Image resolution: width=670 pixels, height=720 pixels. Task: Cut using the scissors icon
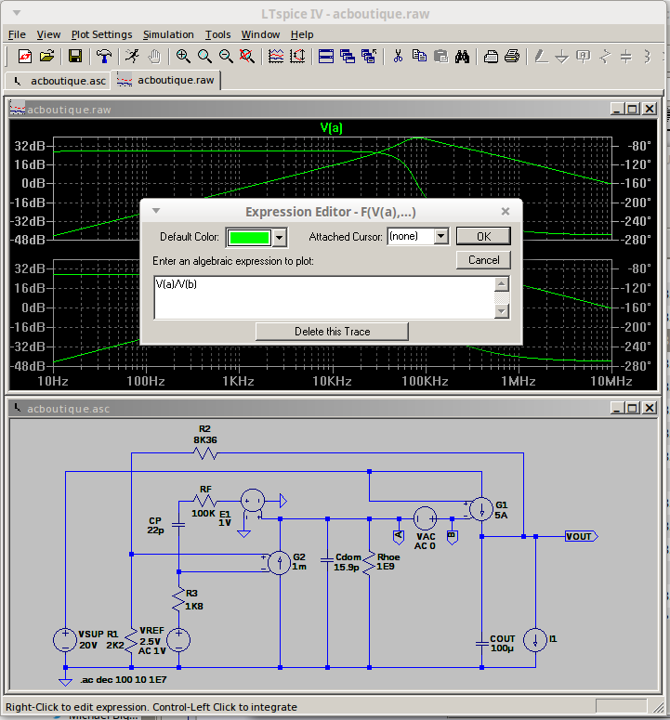398,57
